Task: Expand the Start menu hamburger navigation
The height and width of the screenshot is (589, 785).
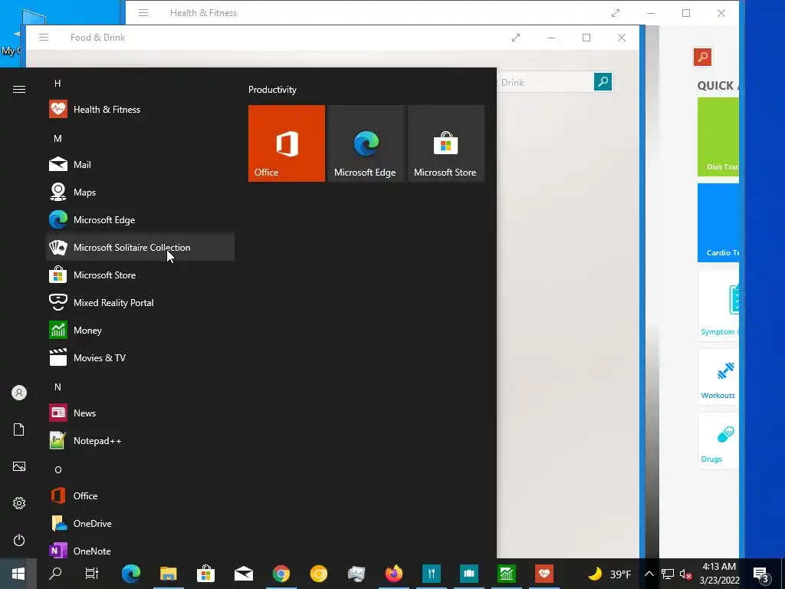Action: 19,89
